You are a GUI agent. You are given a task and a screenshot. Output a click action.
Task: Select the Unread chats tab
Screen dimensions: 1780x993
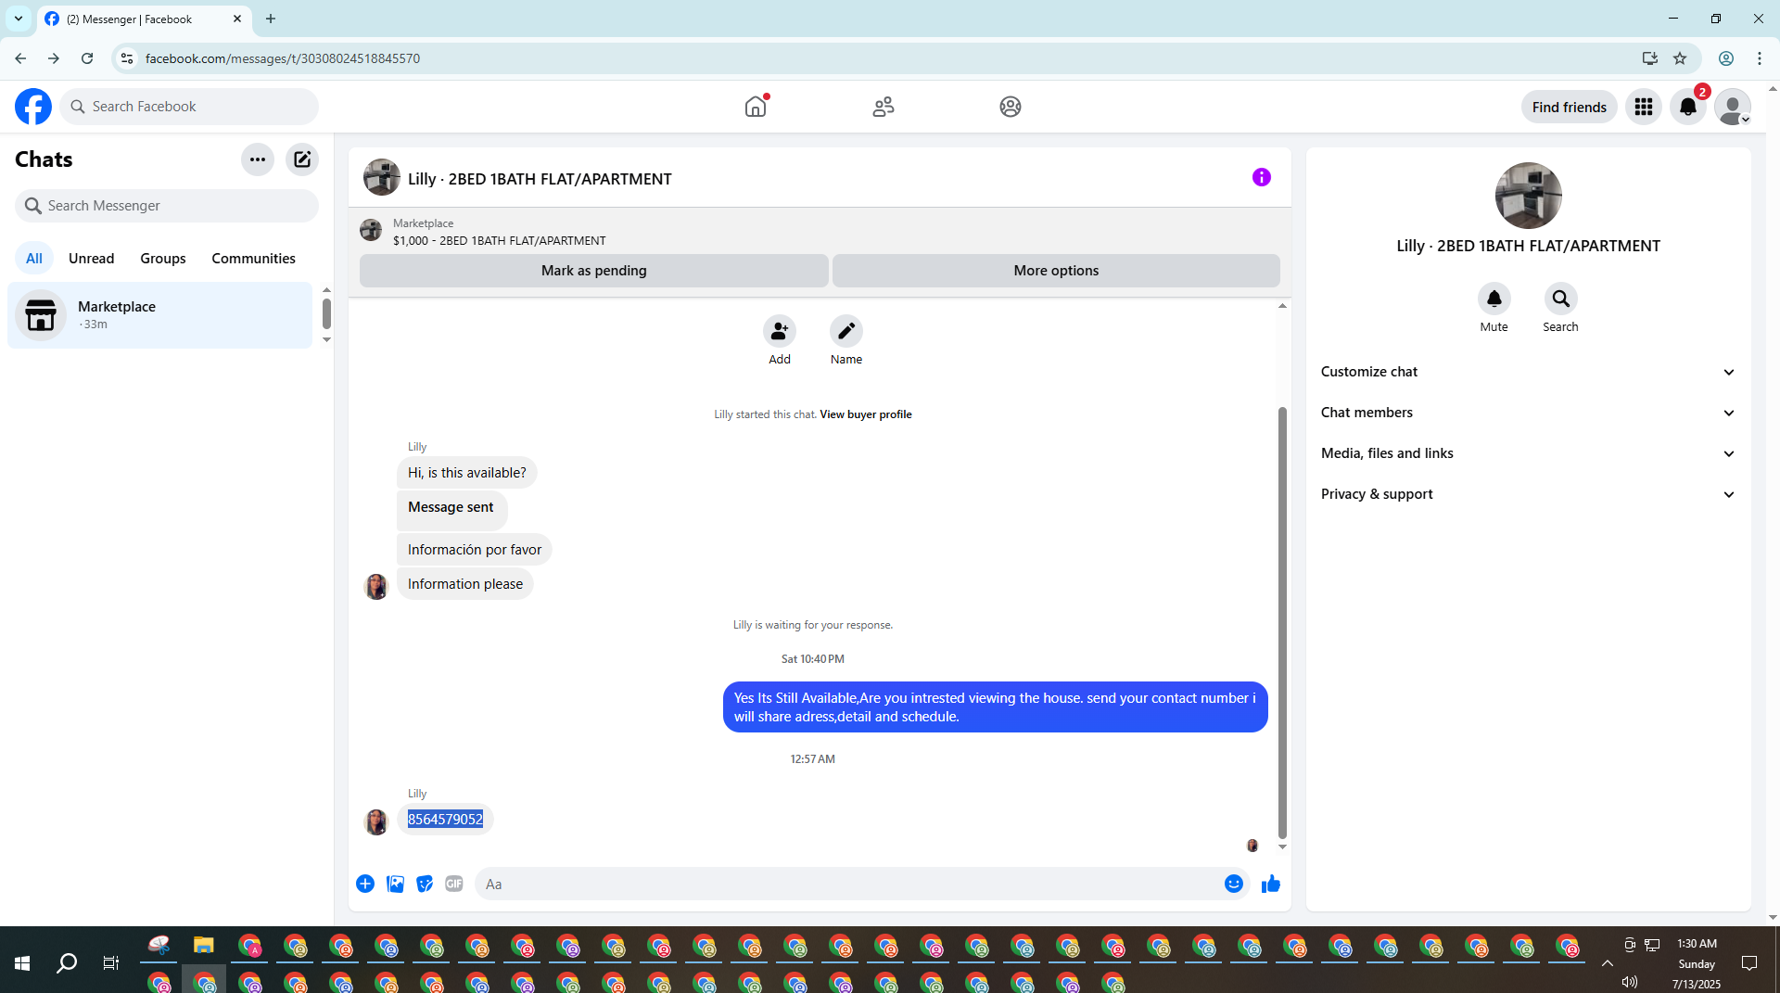click(x=92, y=259)
